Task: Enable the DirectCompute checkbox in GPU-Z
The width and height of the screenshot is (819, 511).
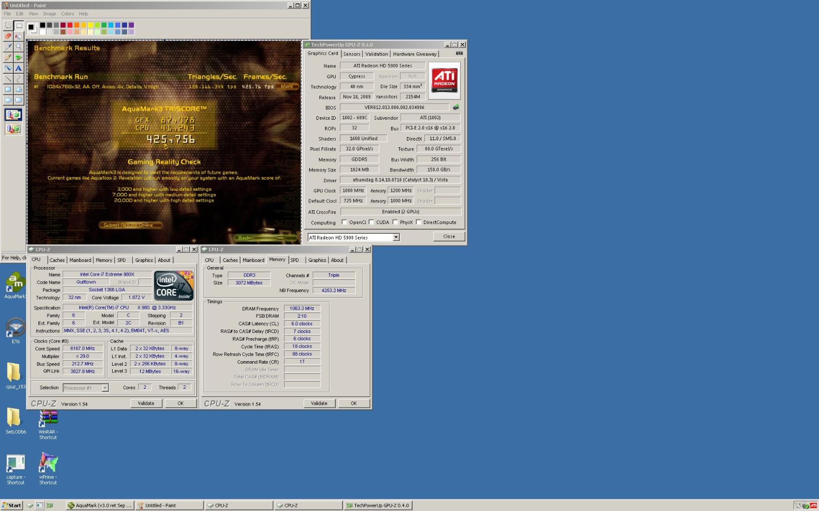Action: click(418, 222)
